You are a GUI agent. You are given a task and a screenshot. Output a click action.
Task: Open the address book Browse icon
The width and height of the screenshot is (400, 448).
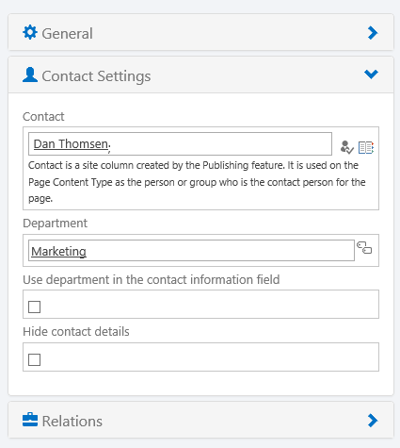[366, 147]
